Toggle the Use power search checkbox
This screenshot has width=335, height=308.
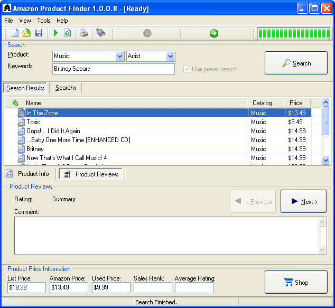(187, 69)
